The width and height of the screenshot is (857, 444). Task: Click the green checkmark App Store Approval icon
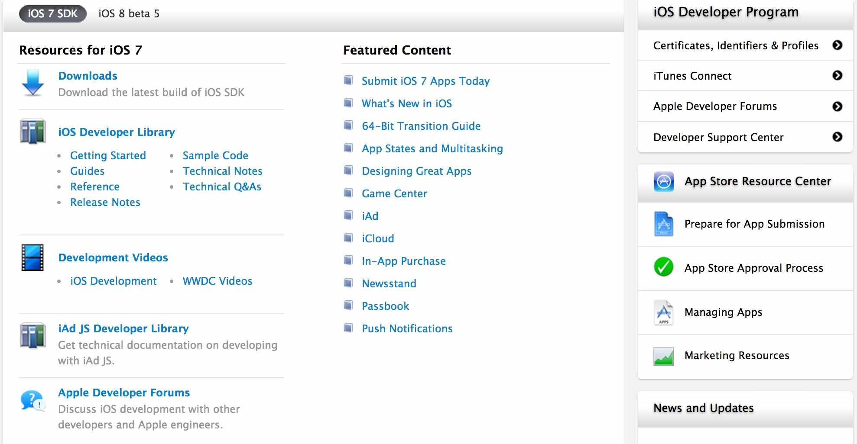click(664, 267)
